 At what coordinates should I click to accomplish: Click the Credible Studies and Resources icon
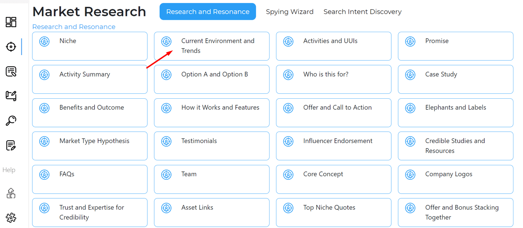point(410,141)
